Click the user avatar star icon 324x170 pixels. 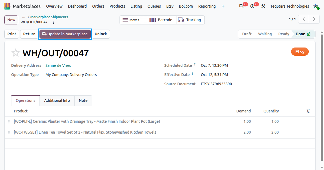316,7
